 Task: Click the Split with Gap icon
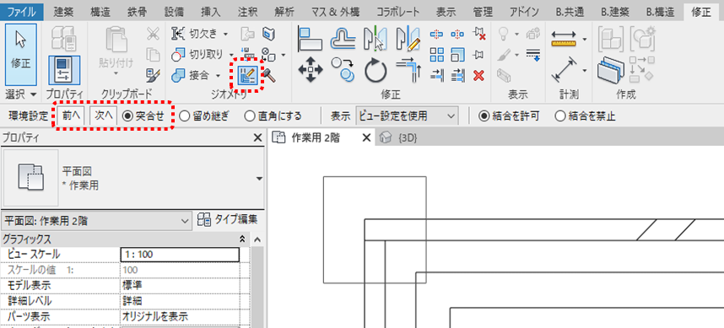457,34
